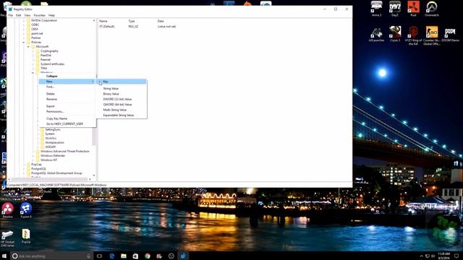This screenshot has height=260, width=463.
Task: Choose Multi-String Value in submenu
Action: (x=122, y=110)
